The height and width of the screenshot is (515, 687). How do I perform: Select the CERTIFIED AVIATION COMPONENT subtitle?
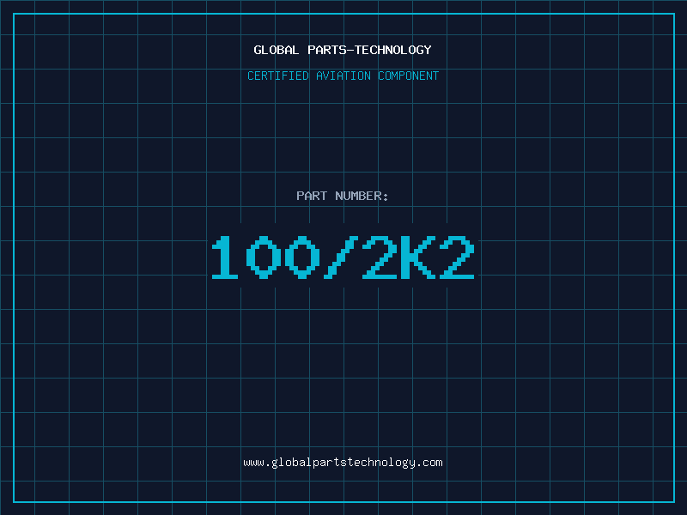[x=343, y=76]
